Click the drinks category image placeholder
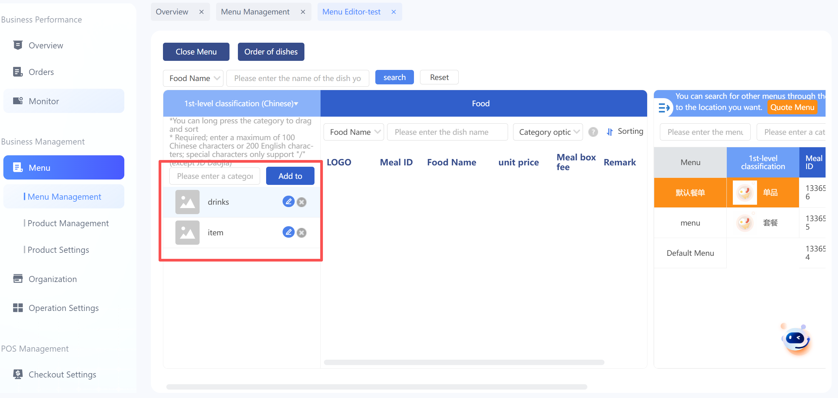Image resolution: width=838 pixels, height=398 pixels. tap(187, 202)
